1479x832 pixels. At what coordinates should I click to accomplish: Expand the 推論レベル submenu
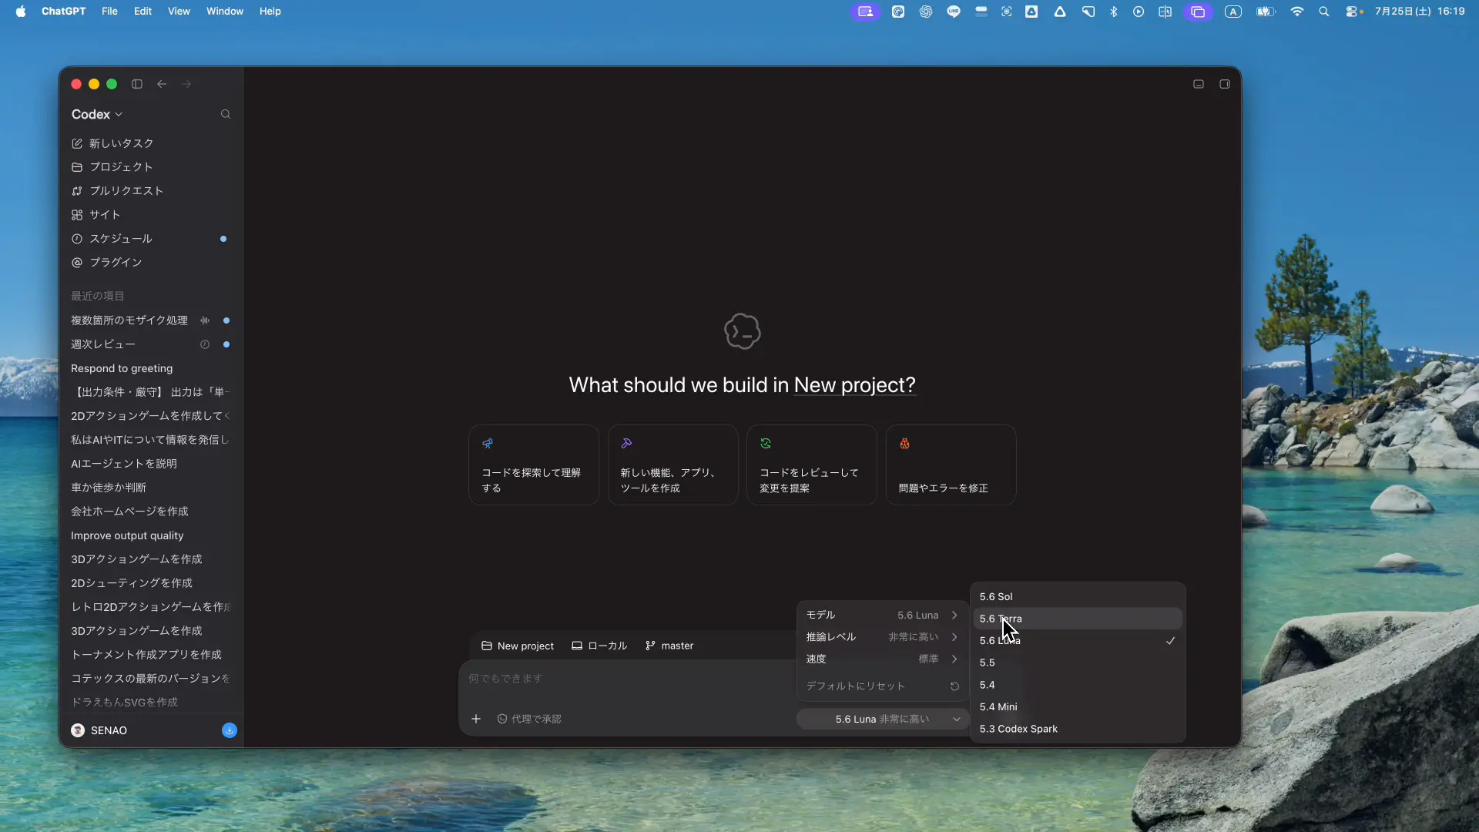coord(882,637)
